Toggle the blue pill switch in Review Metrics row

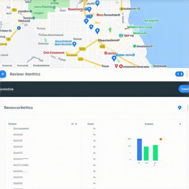click(179, 74)
